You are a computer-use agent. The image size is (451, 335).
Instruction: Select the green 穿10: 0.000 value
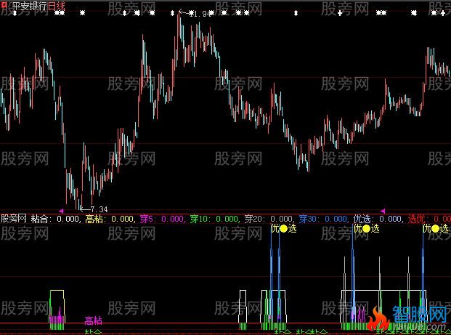click(214, 219)
